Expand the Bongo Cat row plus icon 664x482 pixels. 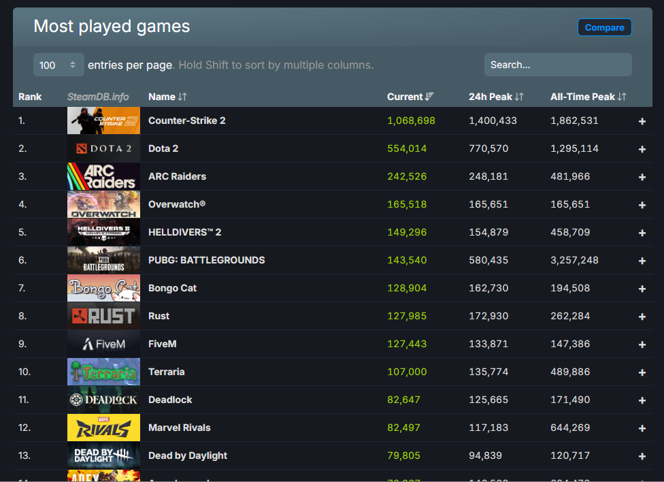pos(642,289)
